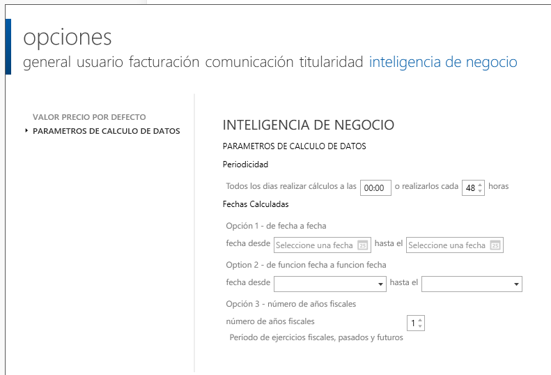Open the titularidad tab

(x=331, y=62)
